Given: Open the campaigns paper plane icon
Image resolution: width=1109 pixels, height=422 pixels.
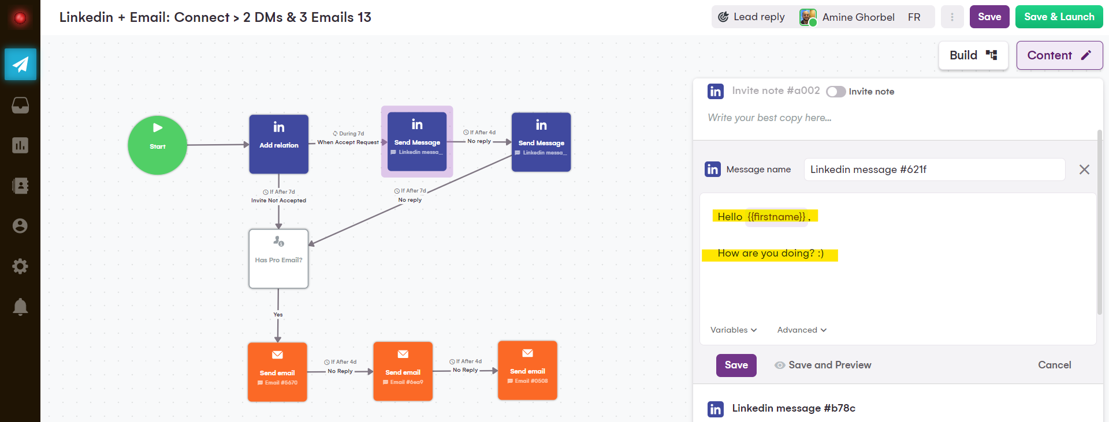Looking at the screenshot, I should (20, 64).
